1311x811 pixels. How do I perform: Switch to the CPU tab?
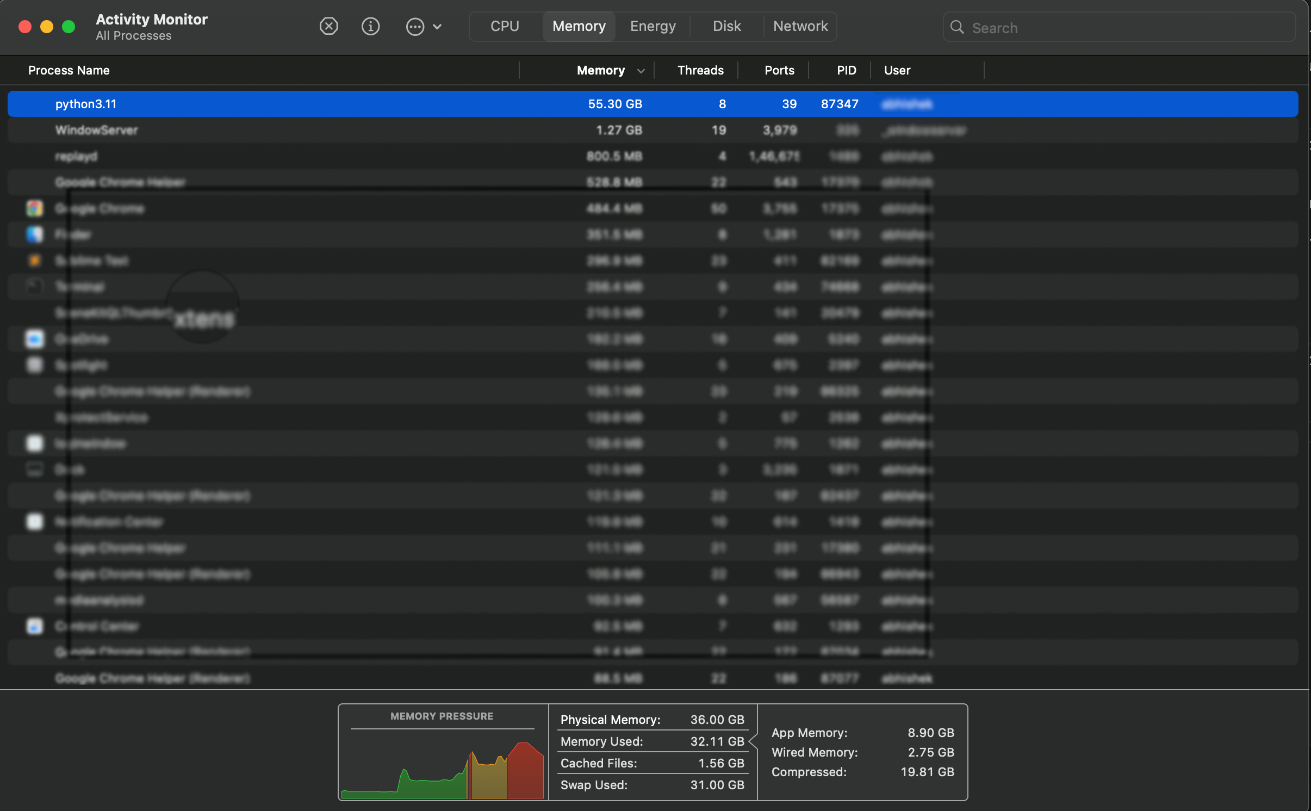coord(505,26)
